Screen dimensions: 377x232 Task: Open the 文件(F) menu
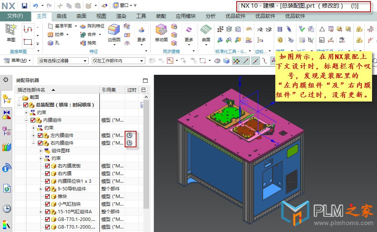coord(15,16)
